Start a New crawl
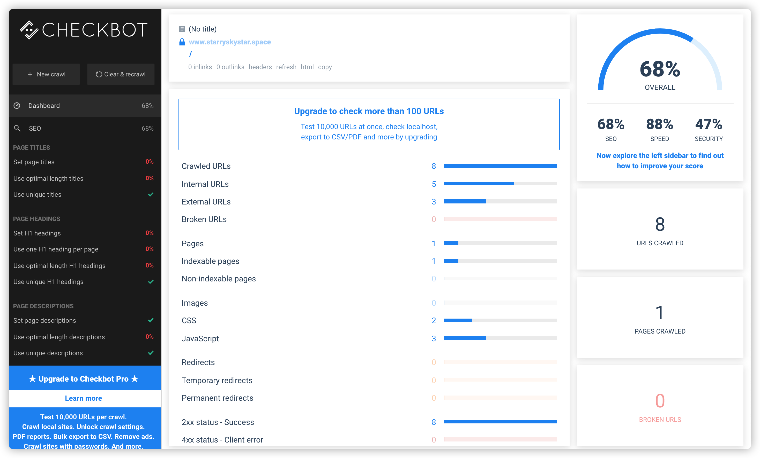Image resolution: width=760 pixels, height=458 pixels. [x=46, y=74]
